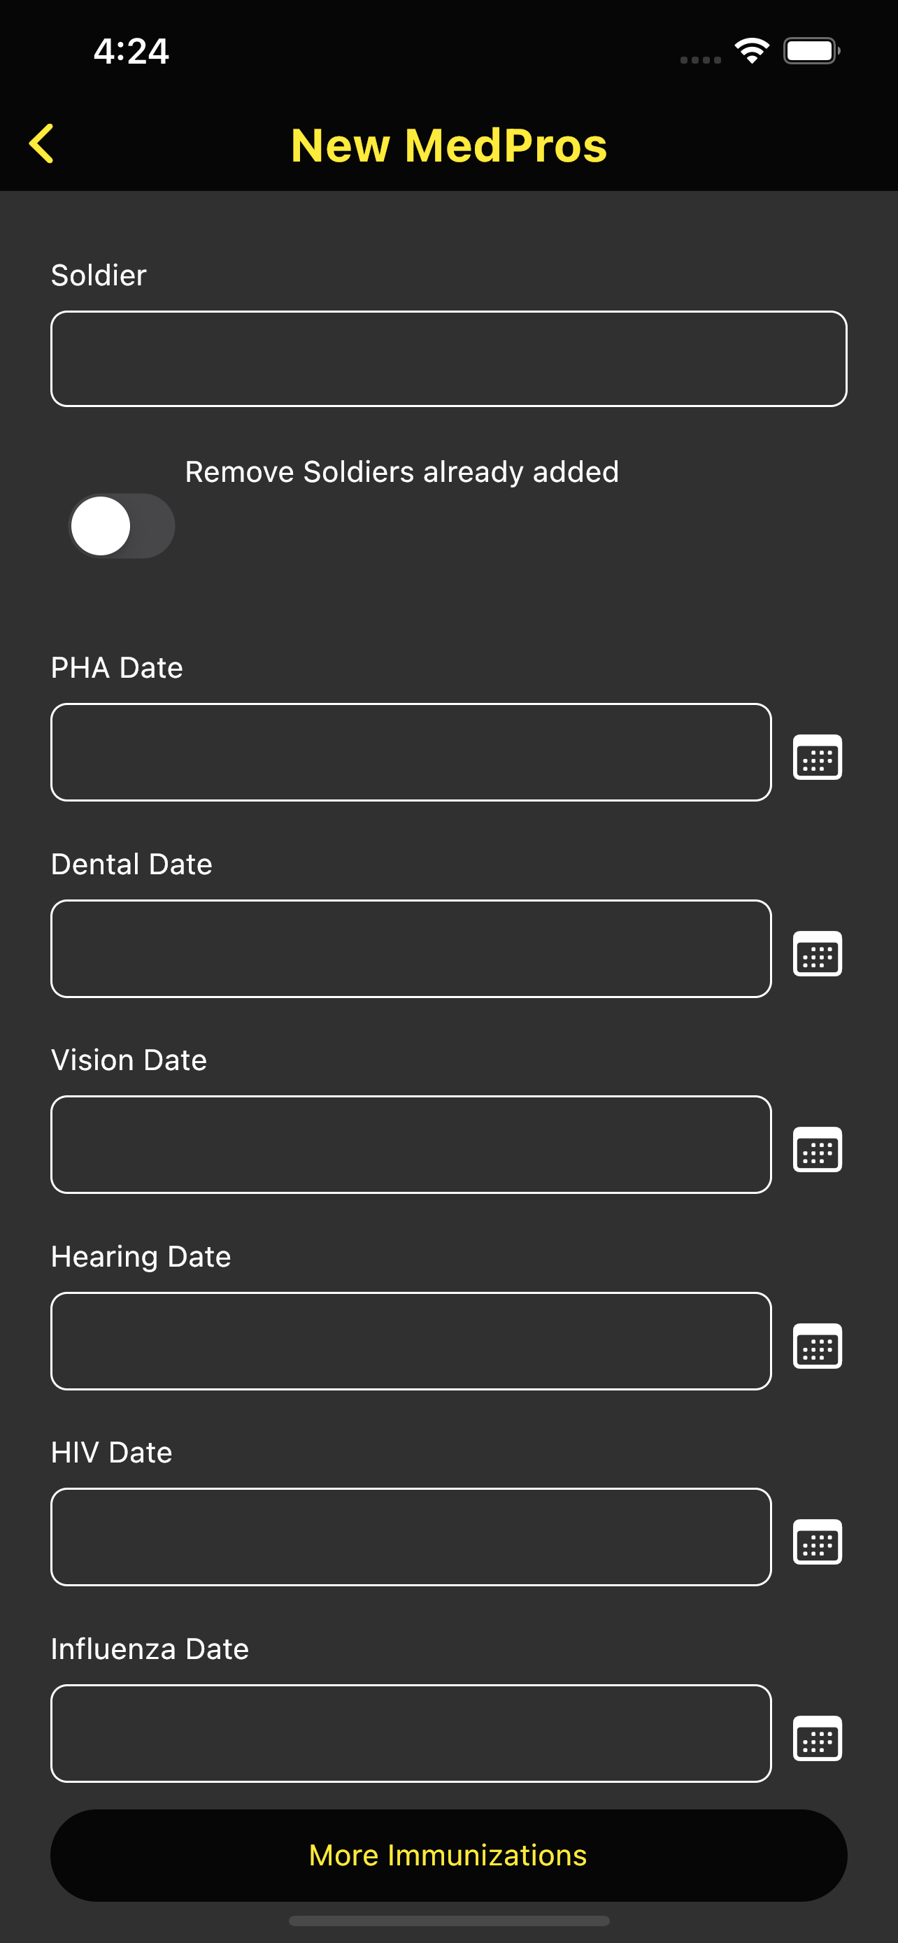
Task: Focus the HIV Date input field
Action: coord(411,1537)
